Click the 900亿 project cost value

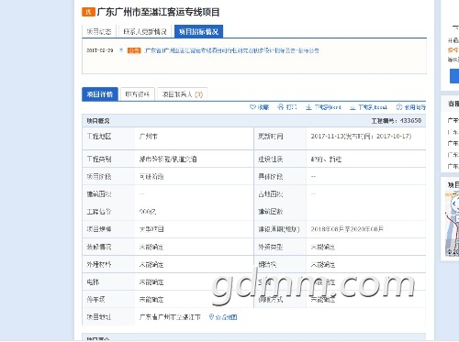pyautogui.click(x=148, y=212)
